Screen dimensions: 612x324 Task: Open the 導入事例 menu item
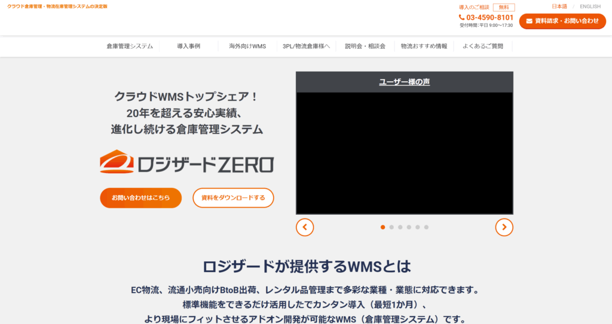(x=188, y=46)
